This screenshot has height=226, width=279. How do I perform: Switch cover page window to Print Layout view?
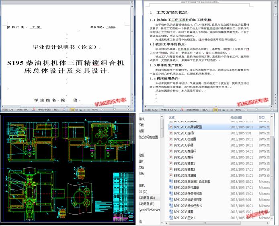72,110
